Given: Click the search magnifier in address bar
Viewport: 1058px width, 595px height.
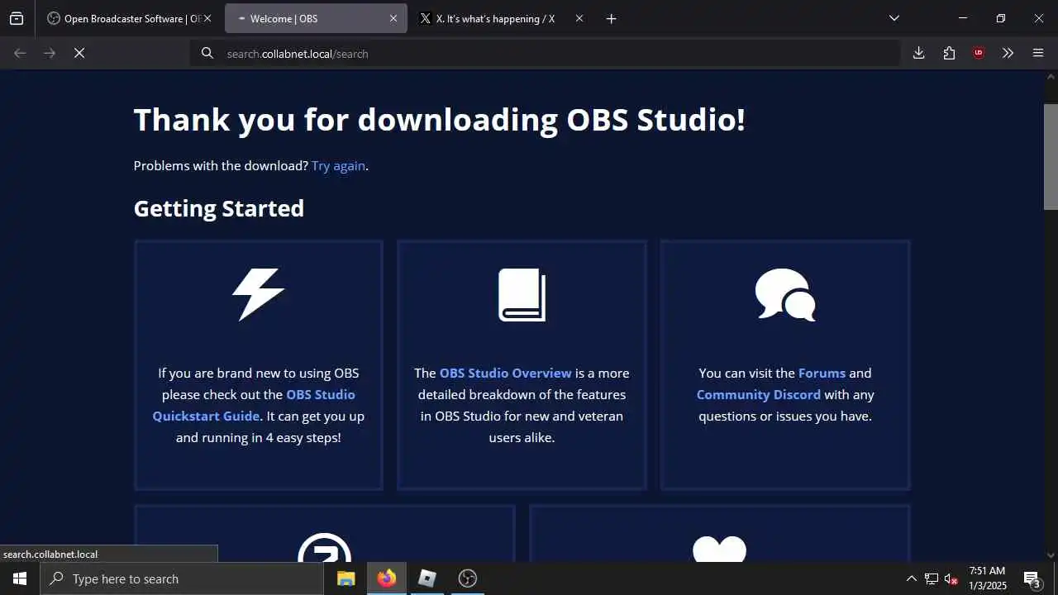Looking at the screenshot, I should (x=207, y=53).
